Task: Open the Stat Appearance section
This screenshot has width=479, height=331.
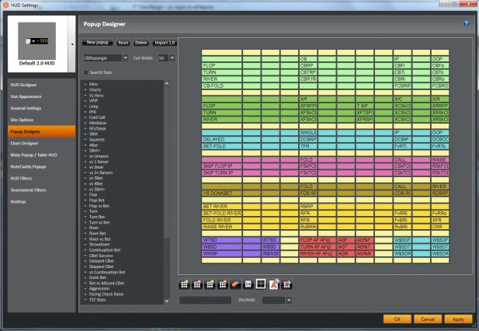Action: click(42, 96)
